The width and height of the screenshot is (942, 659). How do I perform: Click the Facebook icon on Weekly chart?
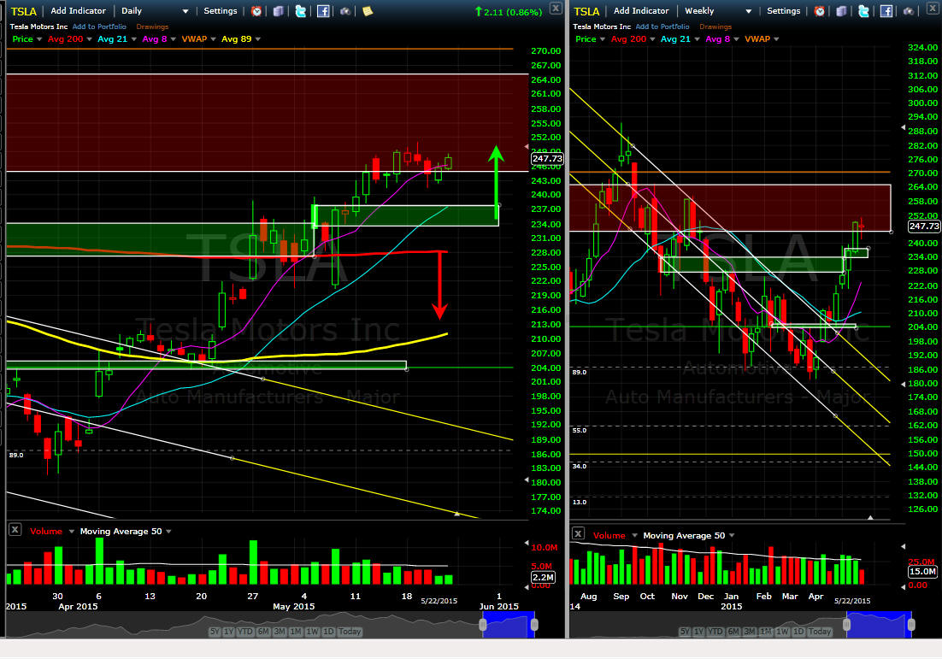(886, 11)
